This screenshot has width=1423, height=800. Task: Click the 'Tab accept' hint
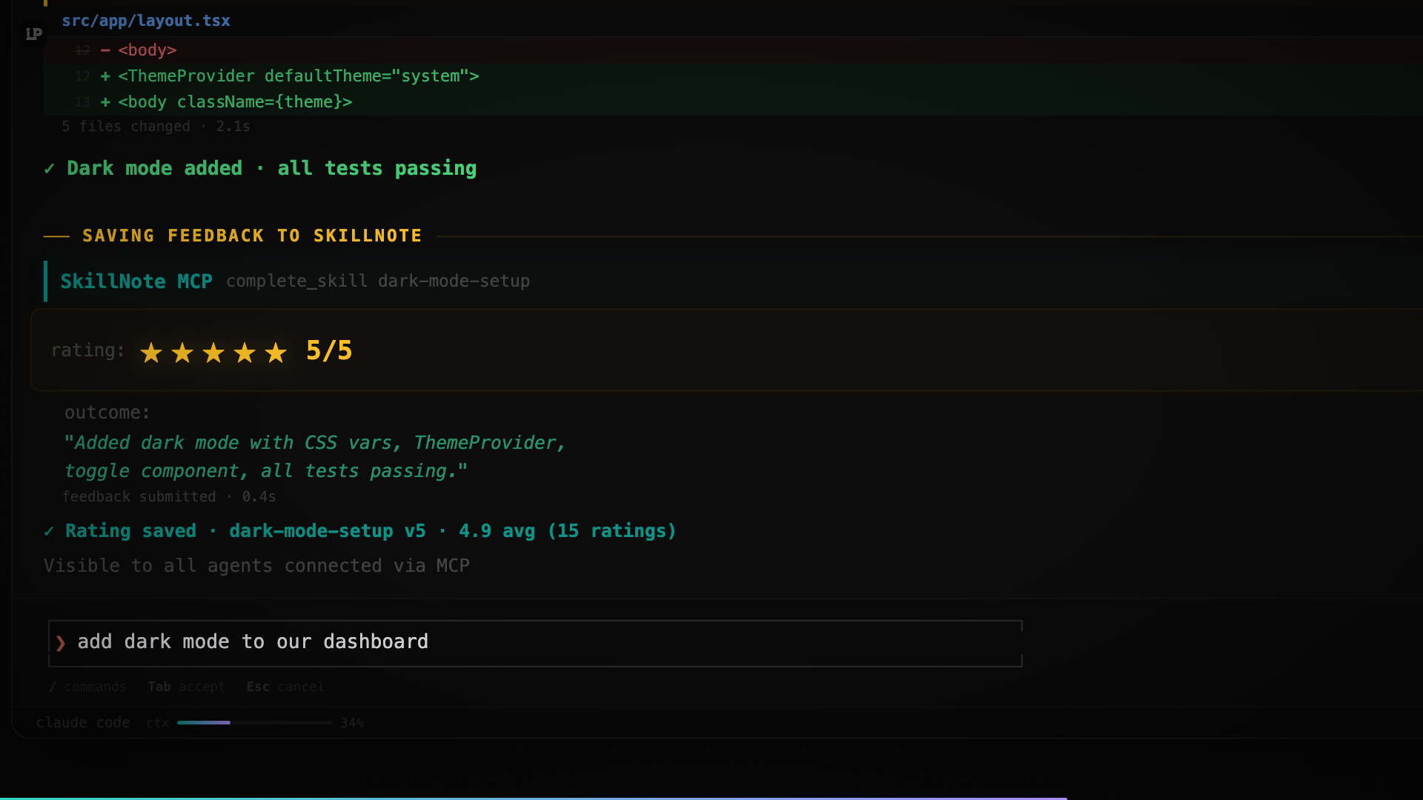point(186,687)
